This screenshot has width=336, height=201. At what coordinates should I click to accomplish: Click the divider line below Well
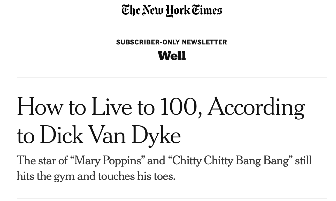pyautogui.click(x=172, y=78)
